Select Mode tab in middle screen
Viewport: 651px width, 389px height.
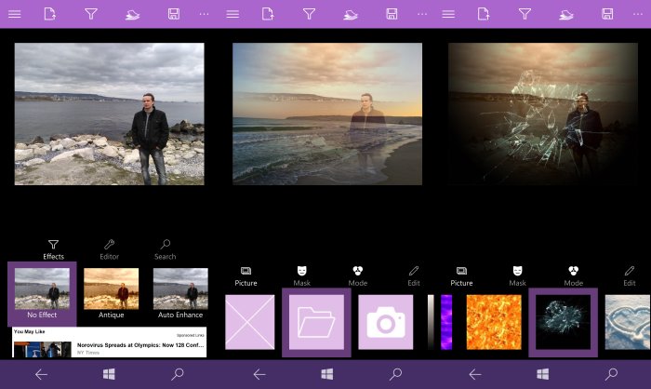(x=357, y=276)
